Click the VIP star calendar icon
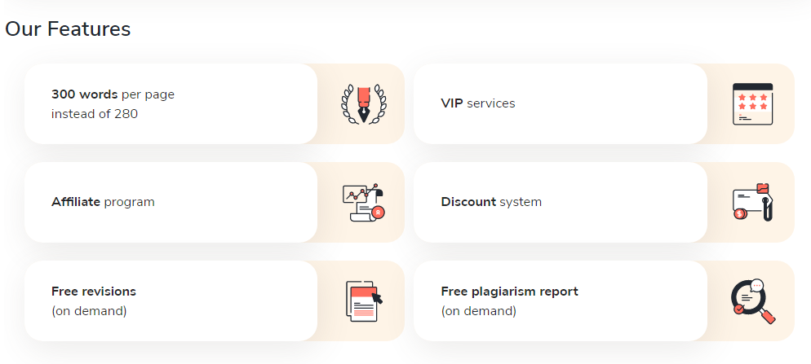This screenshot has height=364, width=811. 752,103
